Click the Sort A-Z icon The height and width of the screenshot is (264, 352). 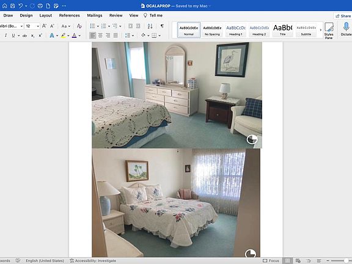150,26
